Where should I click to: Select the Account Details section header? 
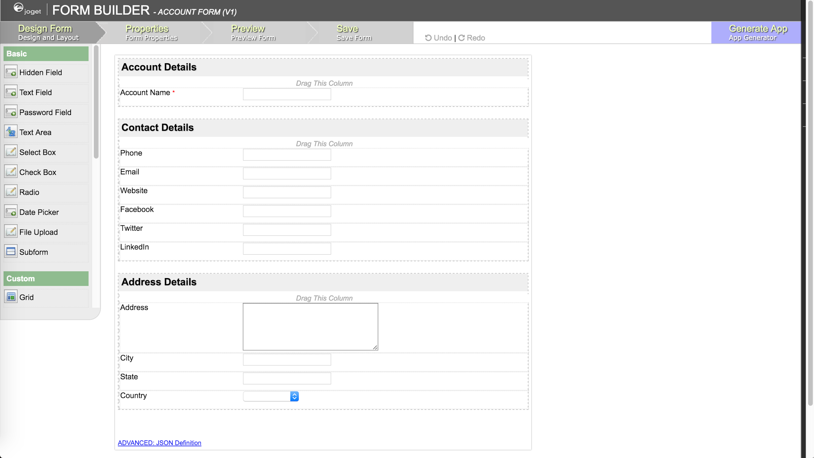click(323, 67)
